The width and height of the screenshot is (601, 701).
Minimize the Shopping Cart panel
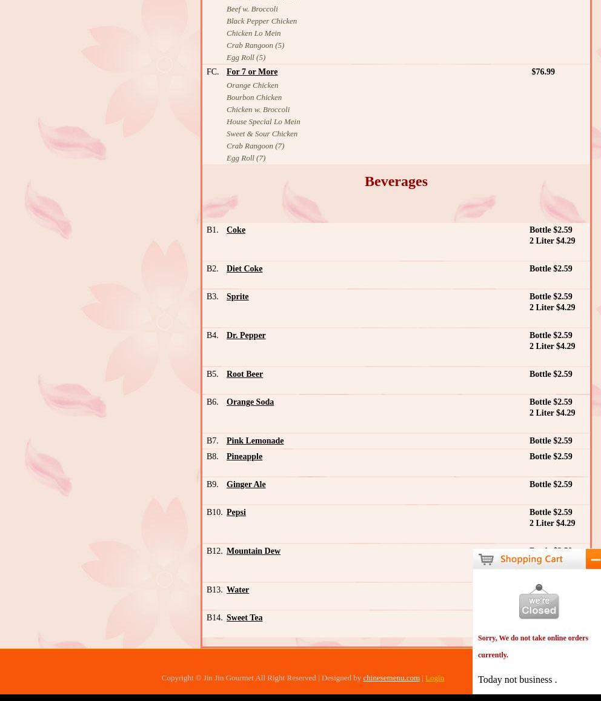pos(594,559)
